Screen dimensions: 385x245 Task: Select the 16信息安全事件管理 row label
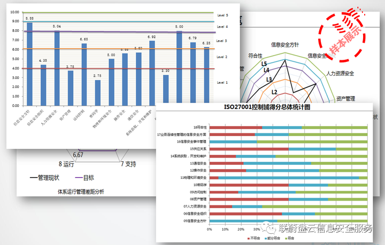click(x=191, y=141)
